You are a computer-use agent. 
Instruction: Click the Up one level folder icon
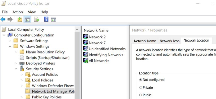click(x=20, y=19)
